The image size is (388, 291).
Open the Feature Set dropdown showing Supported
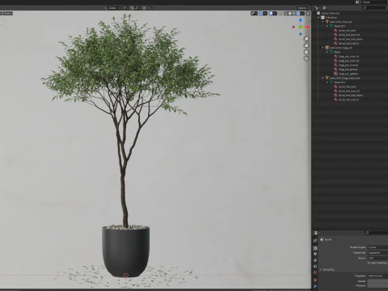point(377,253)
